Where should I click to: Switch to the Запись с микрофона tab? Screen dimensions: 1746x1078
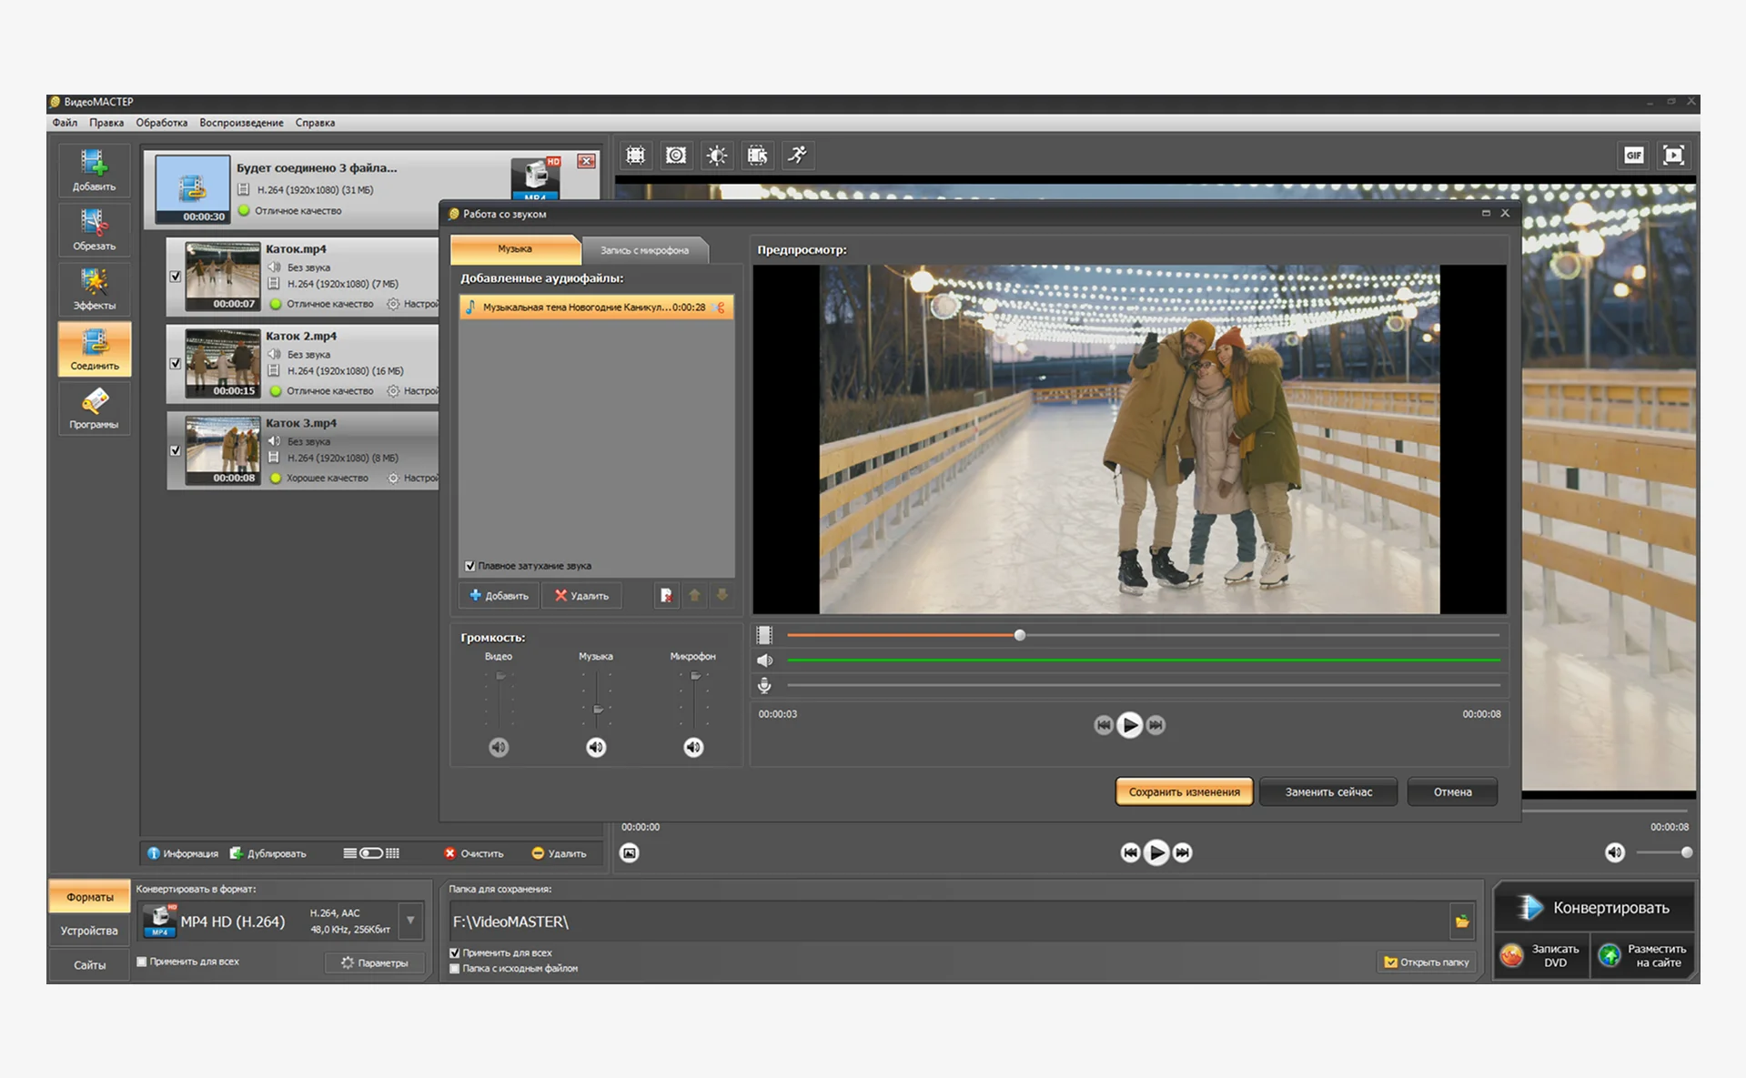point(644,250)
